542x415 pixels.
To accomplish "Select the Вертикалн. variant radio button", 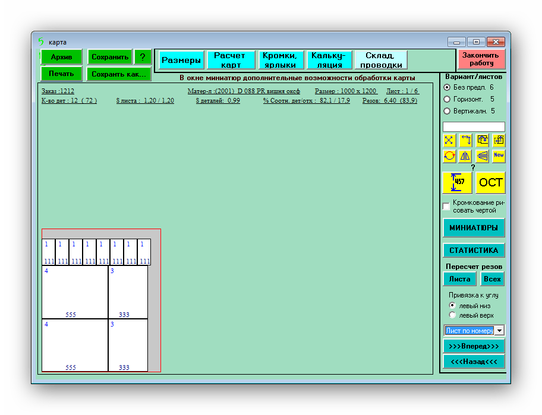I will 447,110.
